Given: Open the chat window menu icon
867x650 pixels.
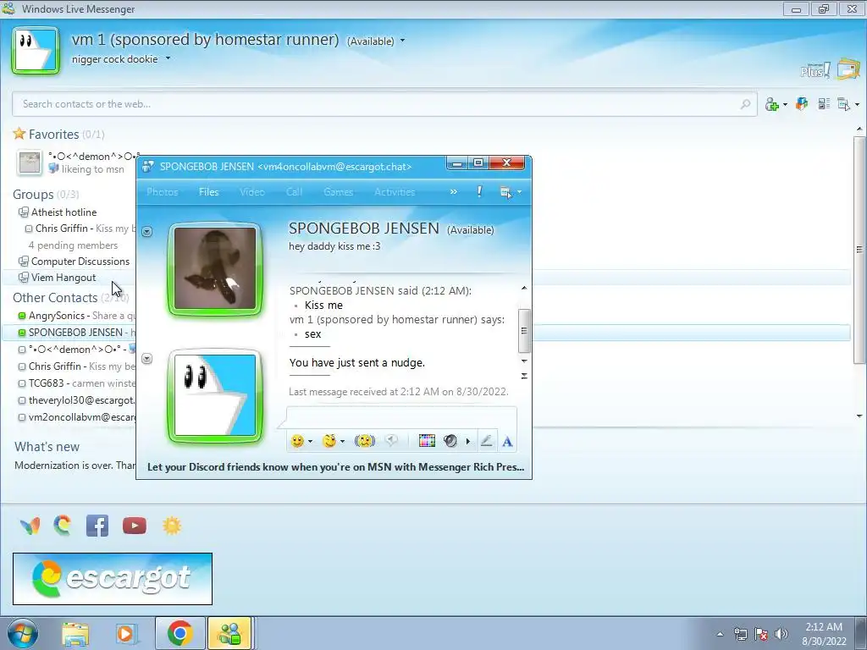Looking at the screenshot, I should pos(505,192).
